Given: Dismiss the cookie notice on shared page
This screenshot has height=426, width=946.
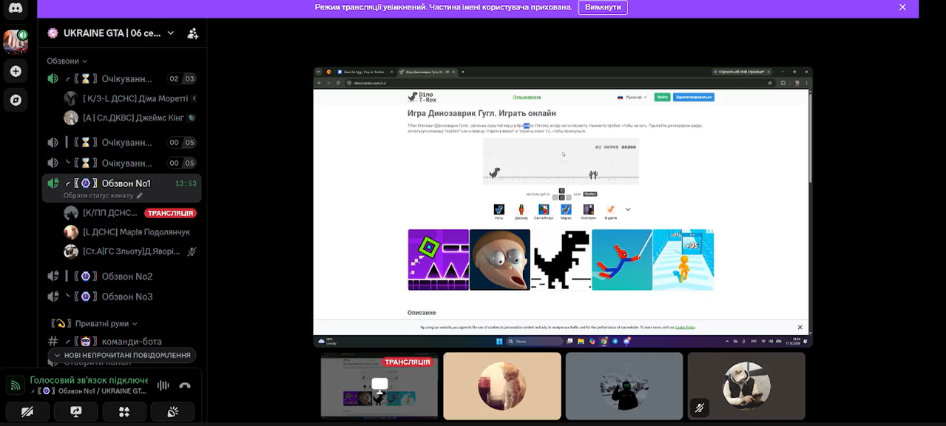Looking at the screenshot, I should click(x=800, y=327).
